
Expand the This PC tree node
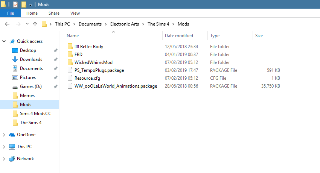point(4,147)
